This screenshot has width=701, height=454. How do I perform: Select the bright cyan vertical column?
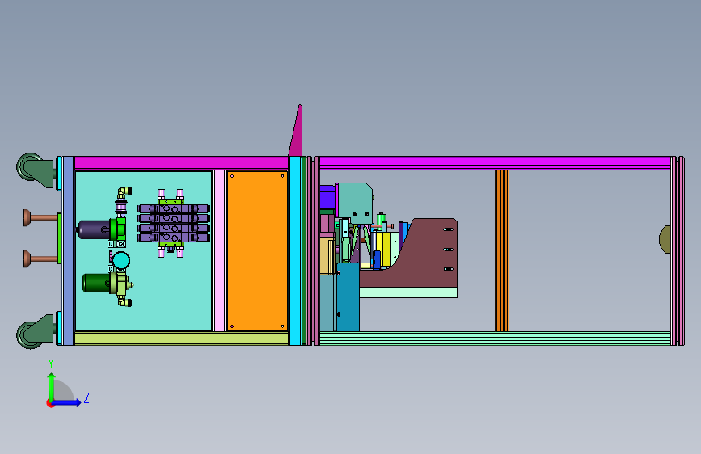295,250
